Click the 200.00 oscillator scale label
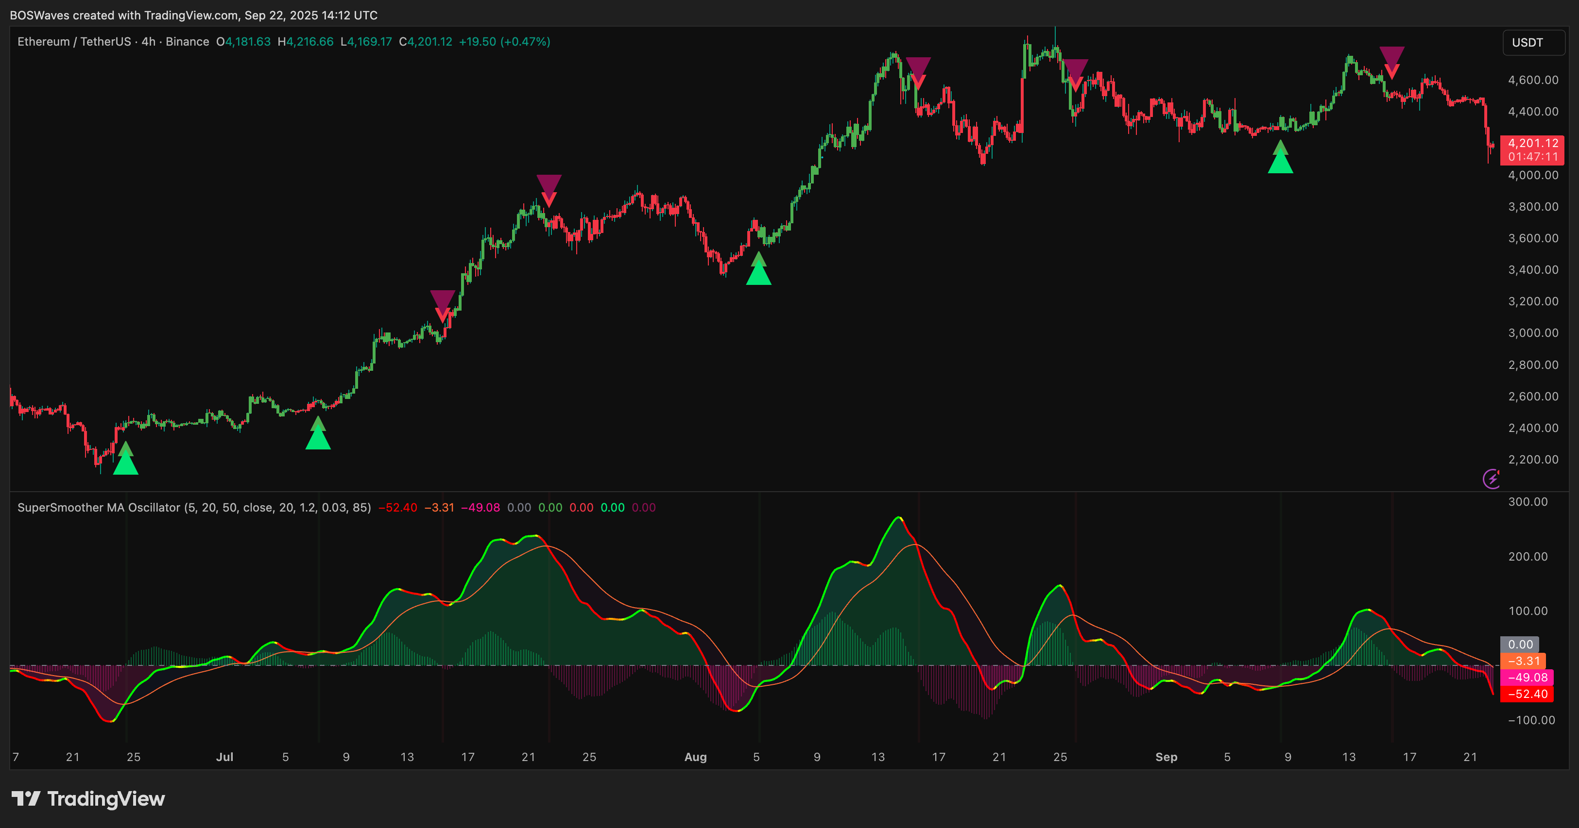 point(1528,557)
